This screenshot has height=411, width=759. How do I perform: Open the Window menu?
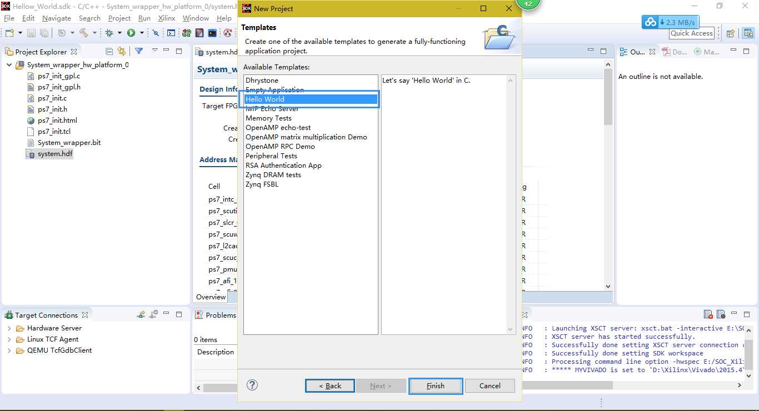[196, 18]
